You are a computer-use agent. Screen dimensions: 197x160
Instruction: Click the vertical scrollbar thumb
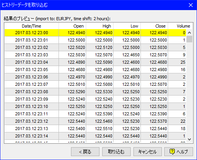pyautogui.click(x=189, y=39)
